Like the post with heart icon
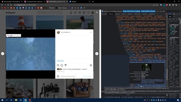Viewport: 181px width, 102px height. [58, 65]
